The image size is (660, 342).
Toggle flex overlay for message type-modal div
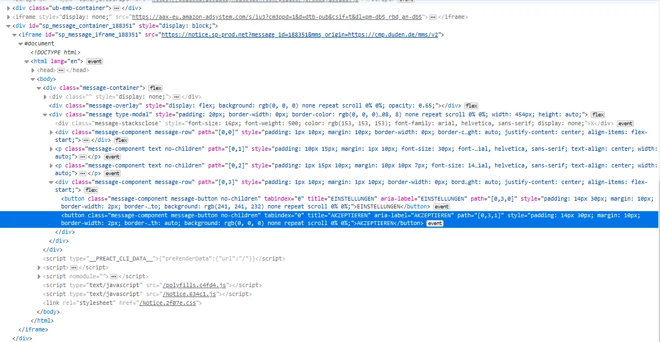[598, 115]
